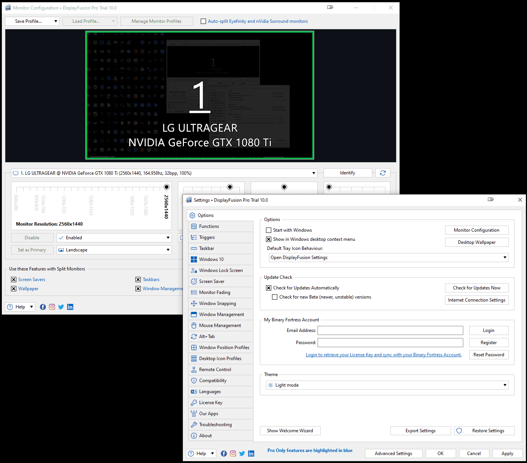Click the Facebook icon in Settings window

[x=224, y=454]
